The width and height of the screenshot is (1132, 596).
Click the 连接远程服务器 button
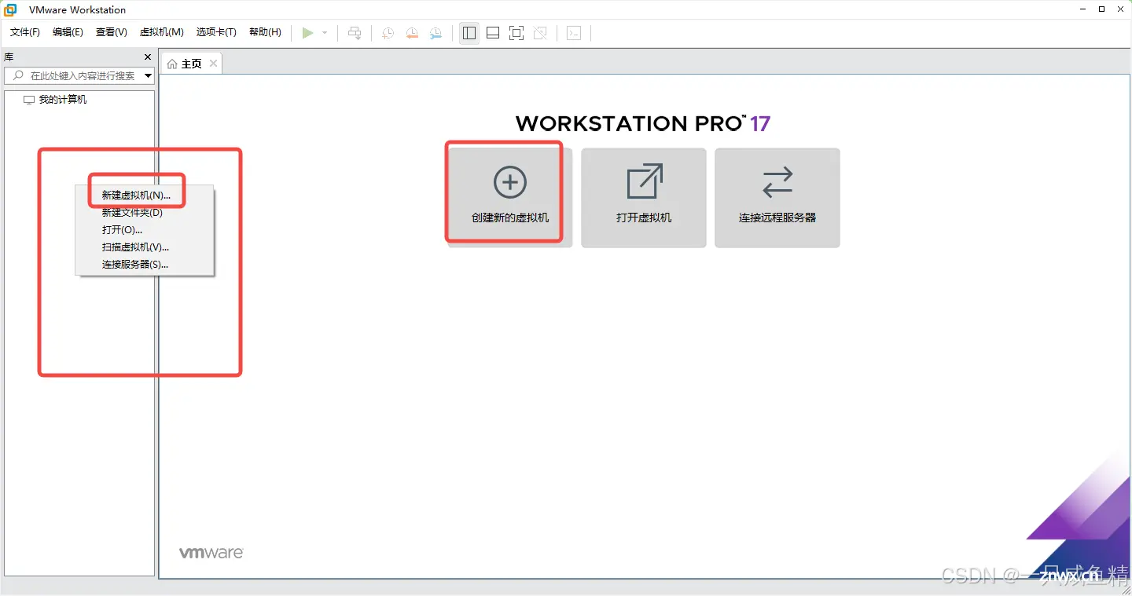(777, 197)
